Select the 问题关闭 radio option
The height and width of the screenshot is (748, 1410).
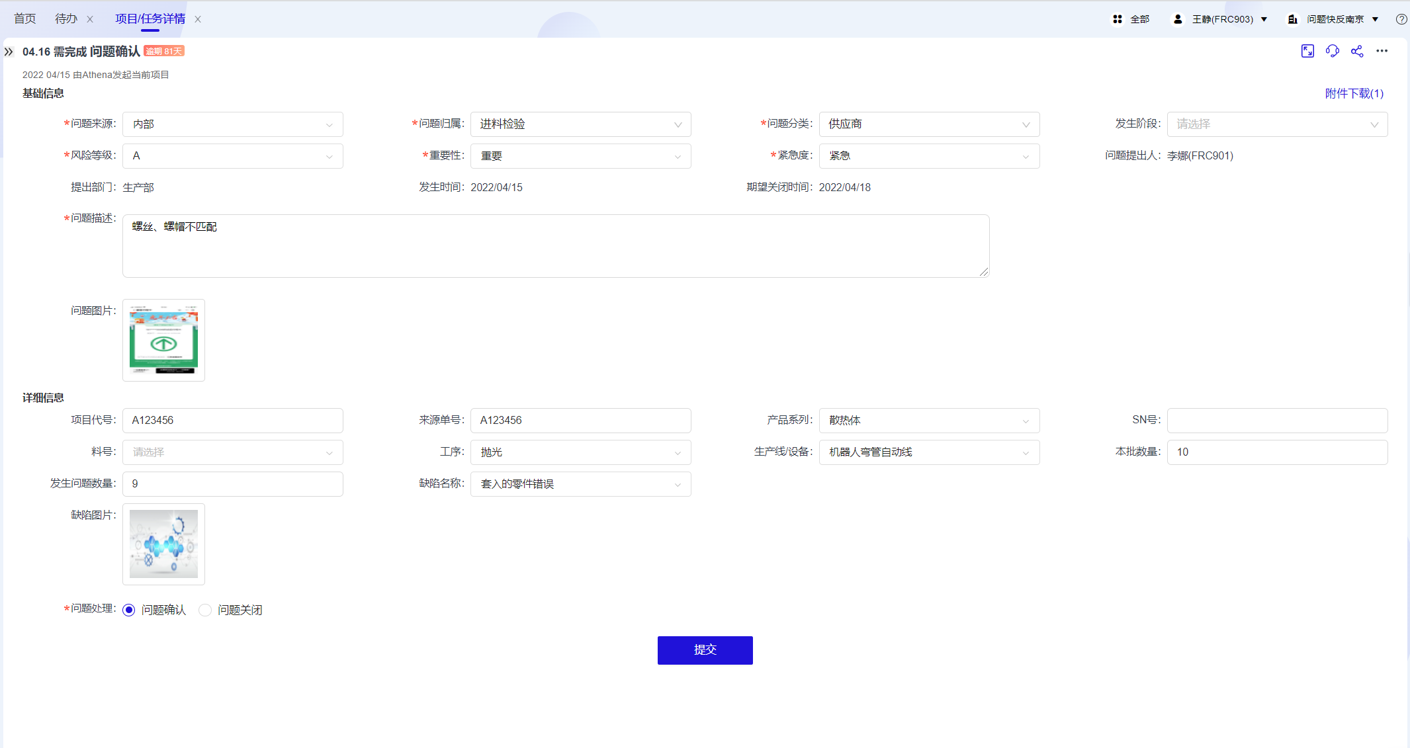point(205,610)
